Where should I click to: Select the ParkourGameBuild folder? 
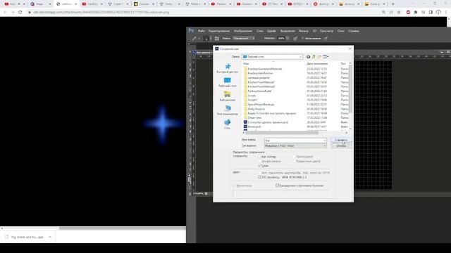pos(259,91)
